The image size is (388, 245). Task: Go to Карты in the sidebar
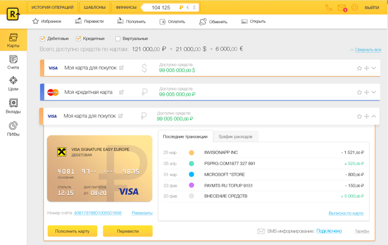click(x=13, y=40)
